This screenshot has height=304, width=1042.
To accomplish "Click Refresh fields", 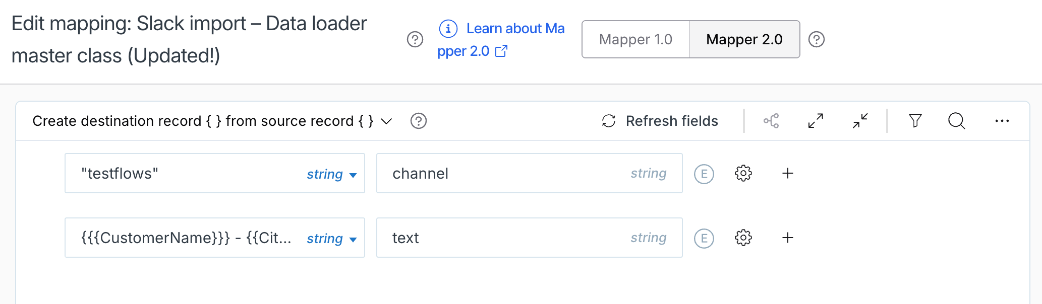I will [661, 121].
